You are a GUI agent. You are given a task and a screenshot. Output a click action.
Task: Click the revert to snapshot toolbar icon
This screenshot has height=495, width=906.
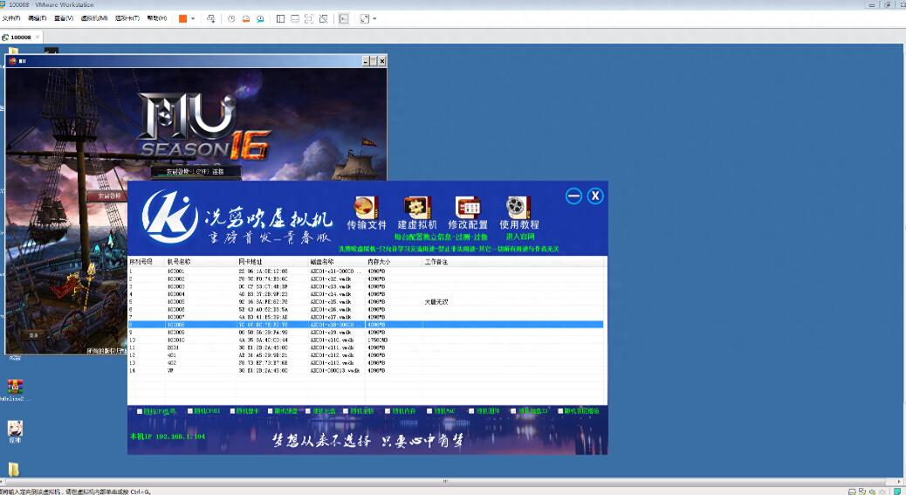coord(246,18)
